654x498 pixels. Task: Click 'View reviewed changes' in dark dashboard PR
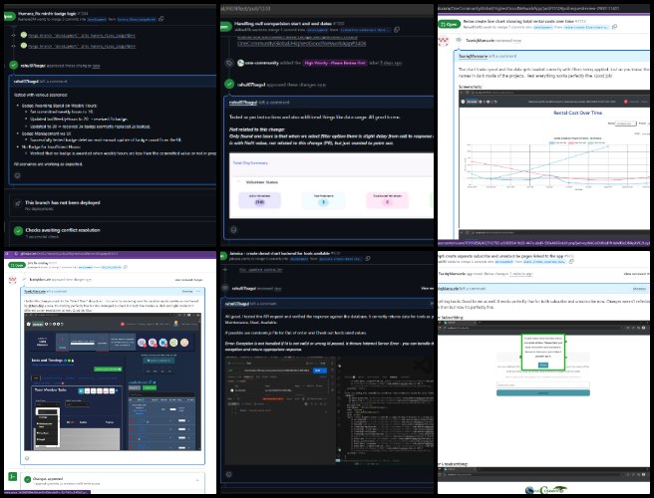point(188,280)
